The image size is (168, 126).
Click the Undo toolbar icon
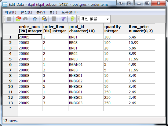(x=25, y=19)
